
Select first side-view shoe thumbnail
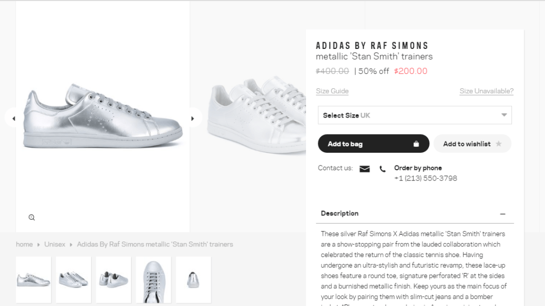coord(34,279)
